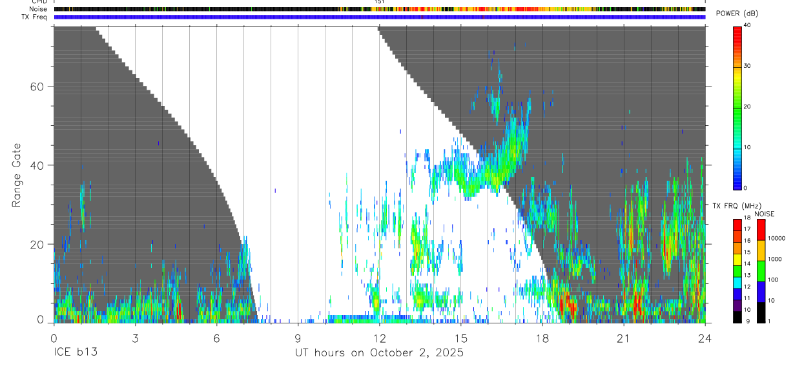
Task: Select the red top segment of NOISE legend
Action: (761, 230)
